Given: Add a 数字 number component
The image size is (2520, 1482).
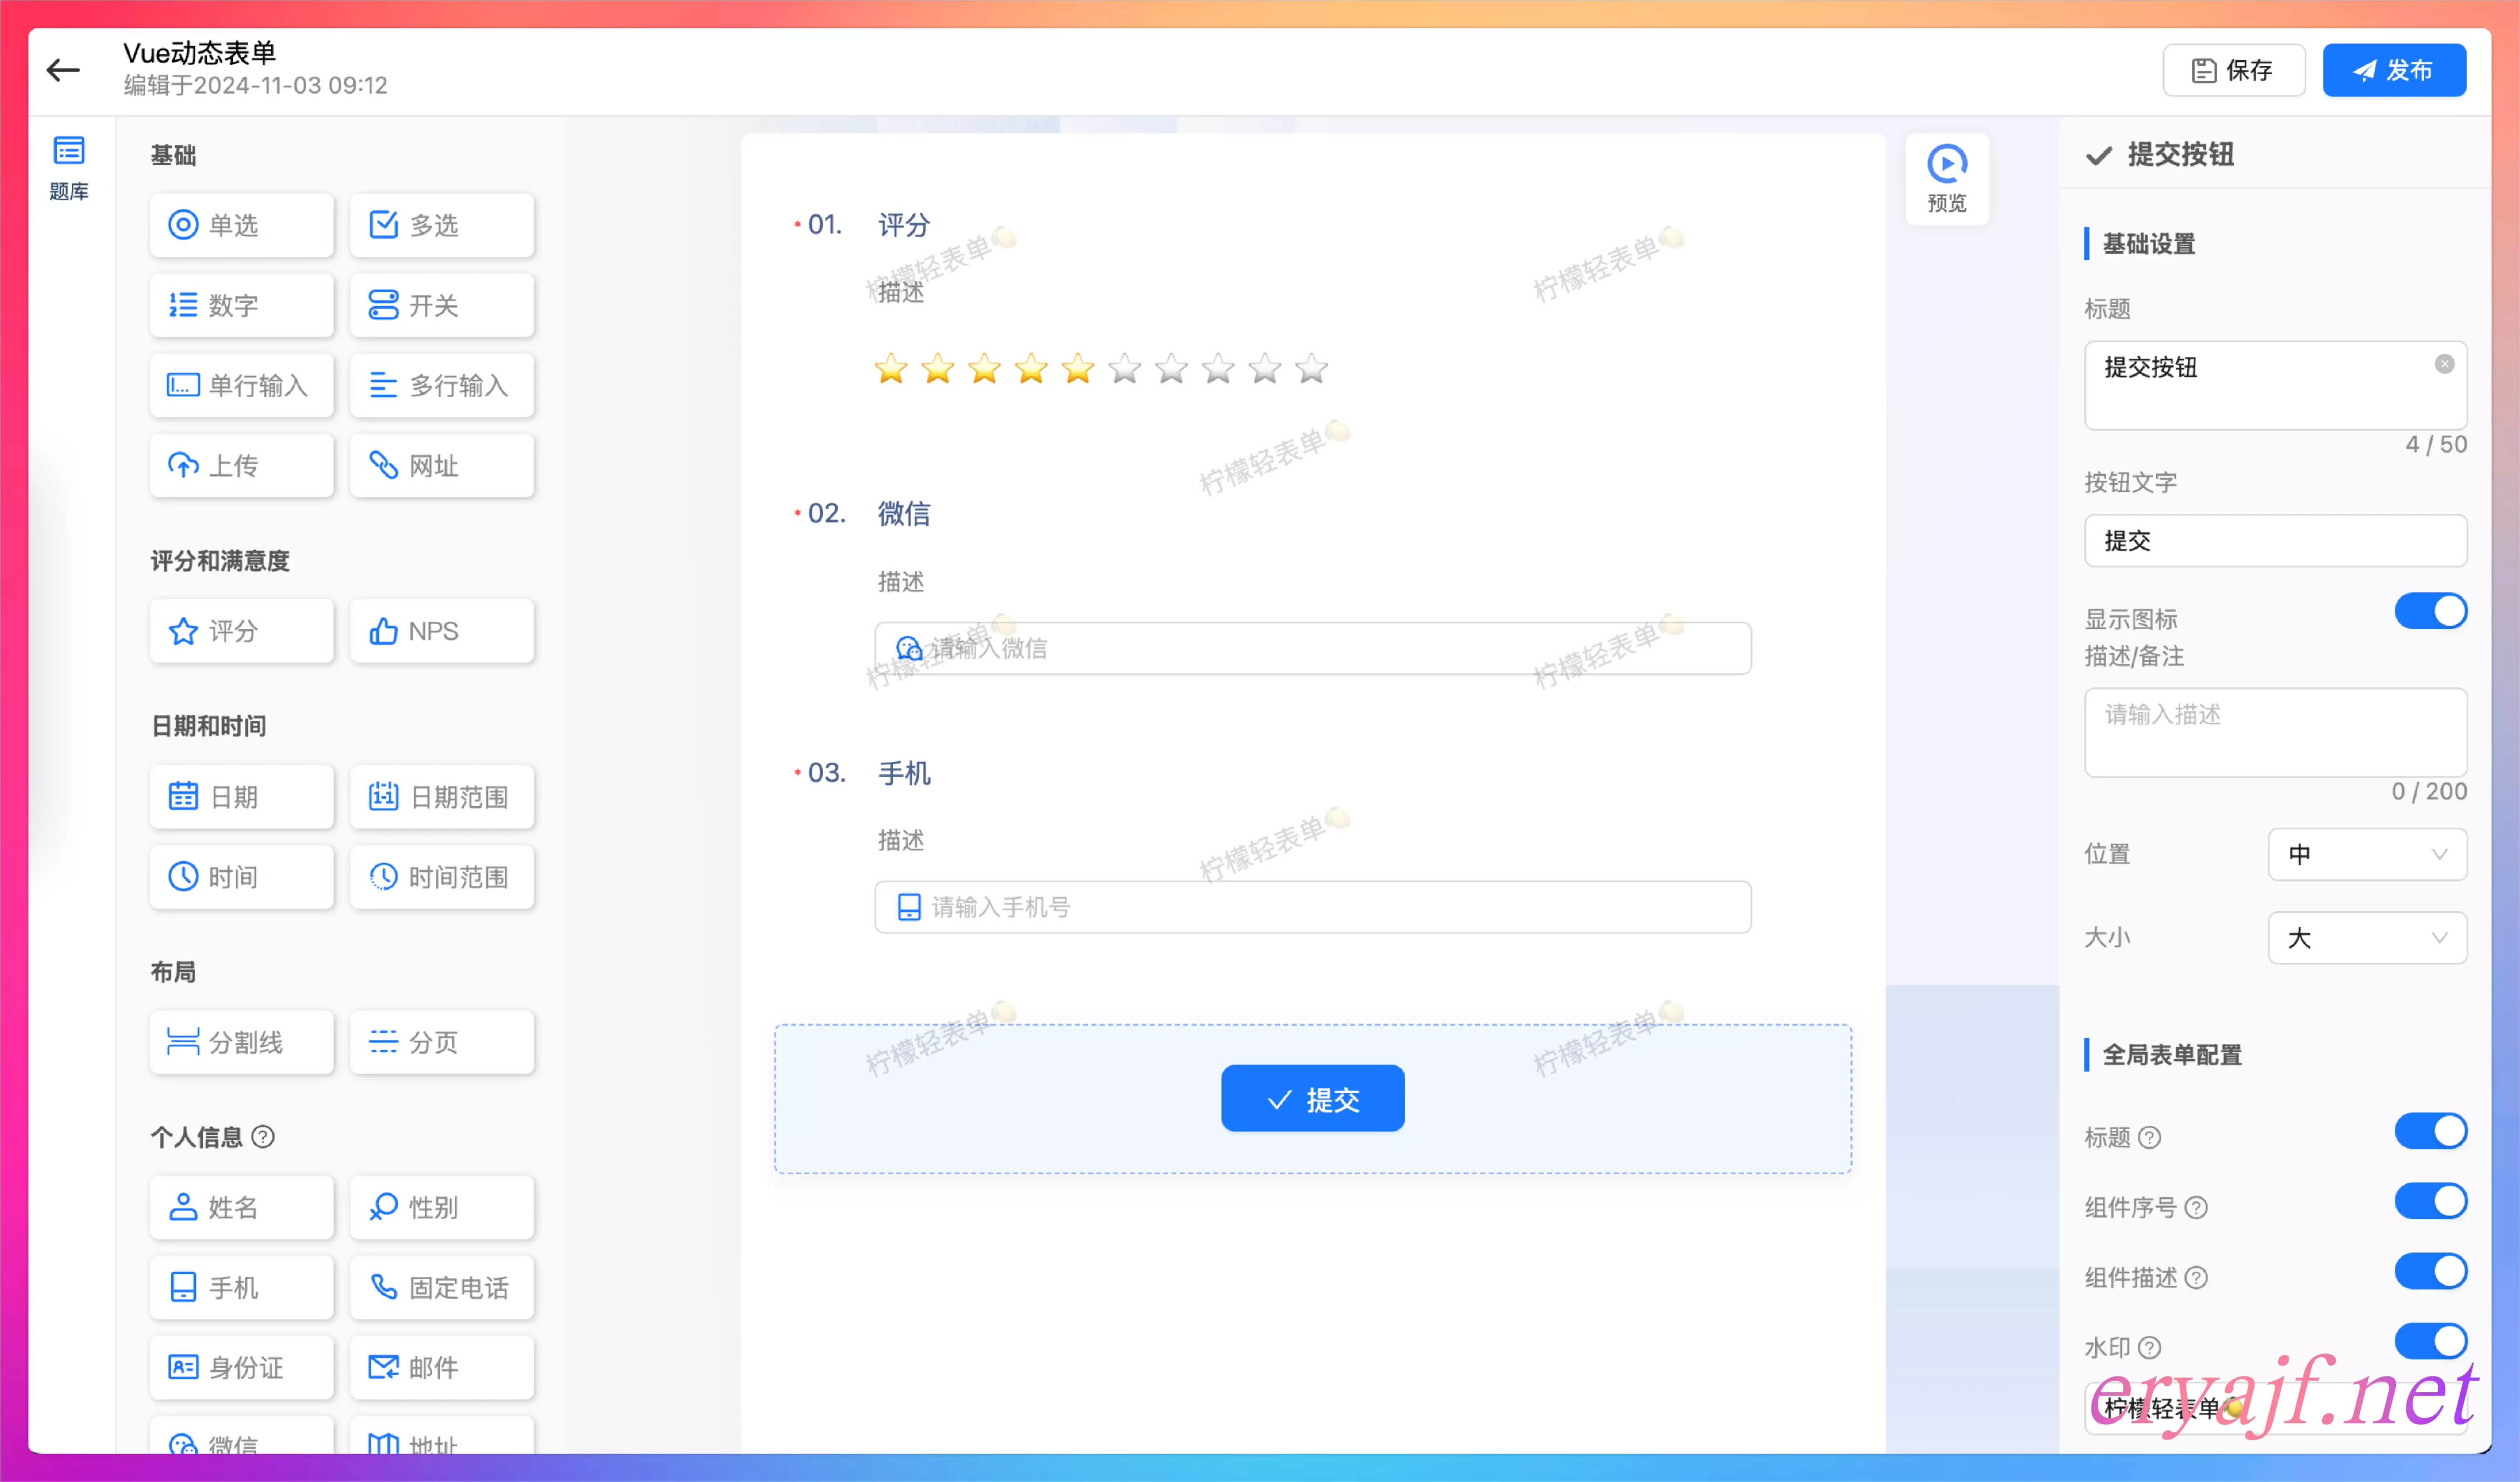Looking at the screenshot, I should point(242,305).
